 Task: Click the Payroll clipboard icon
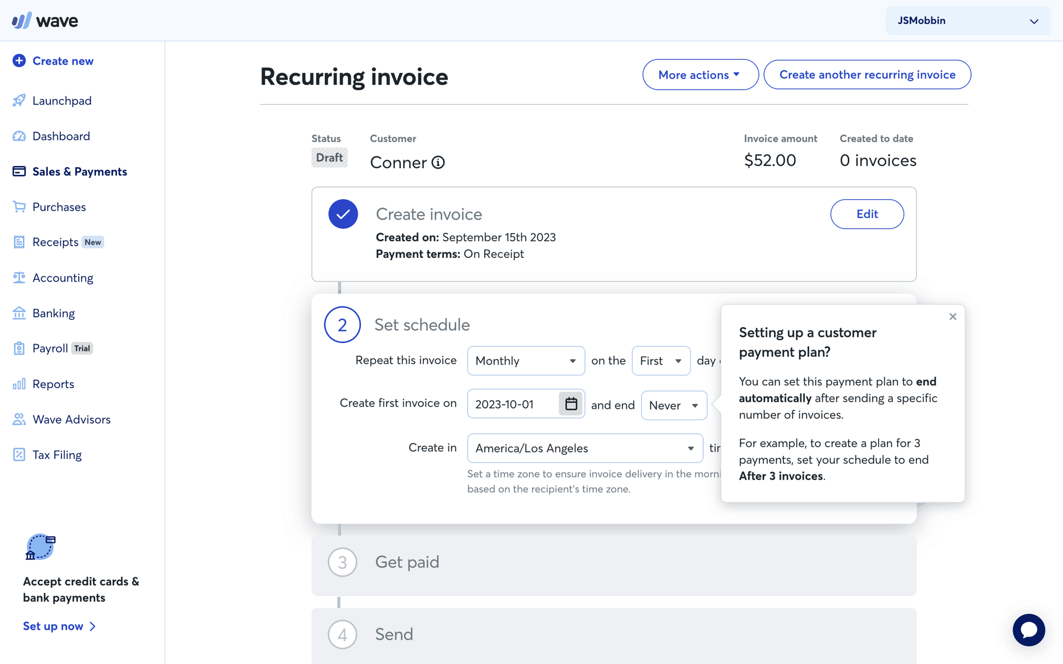coord(19,349)
